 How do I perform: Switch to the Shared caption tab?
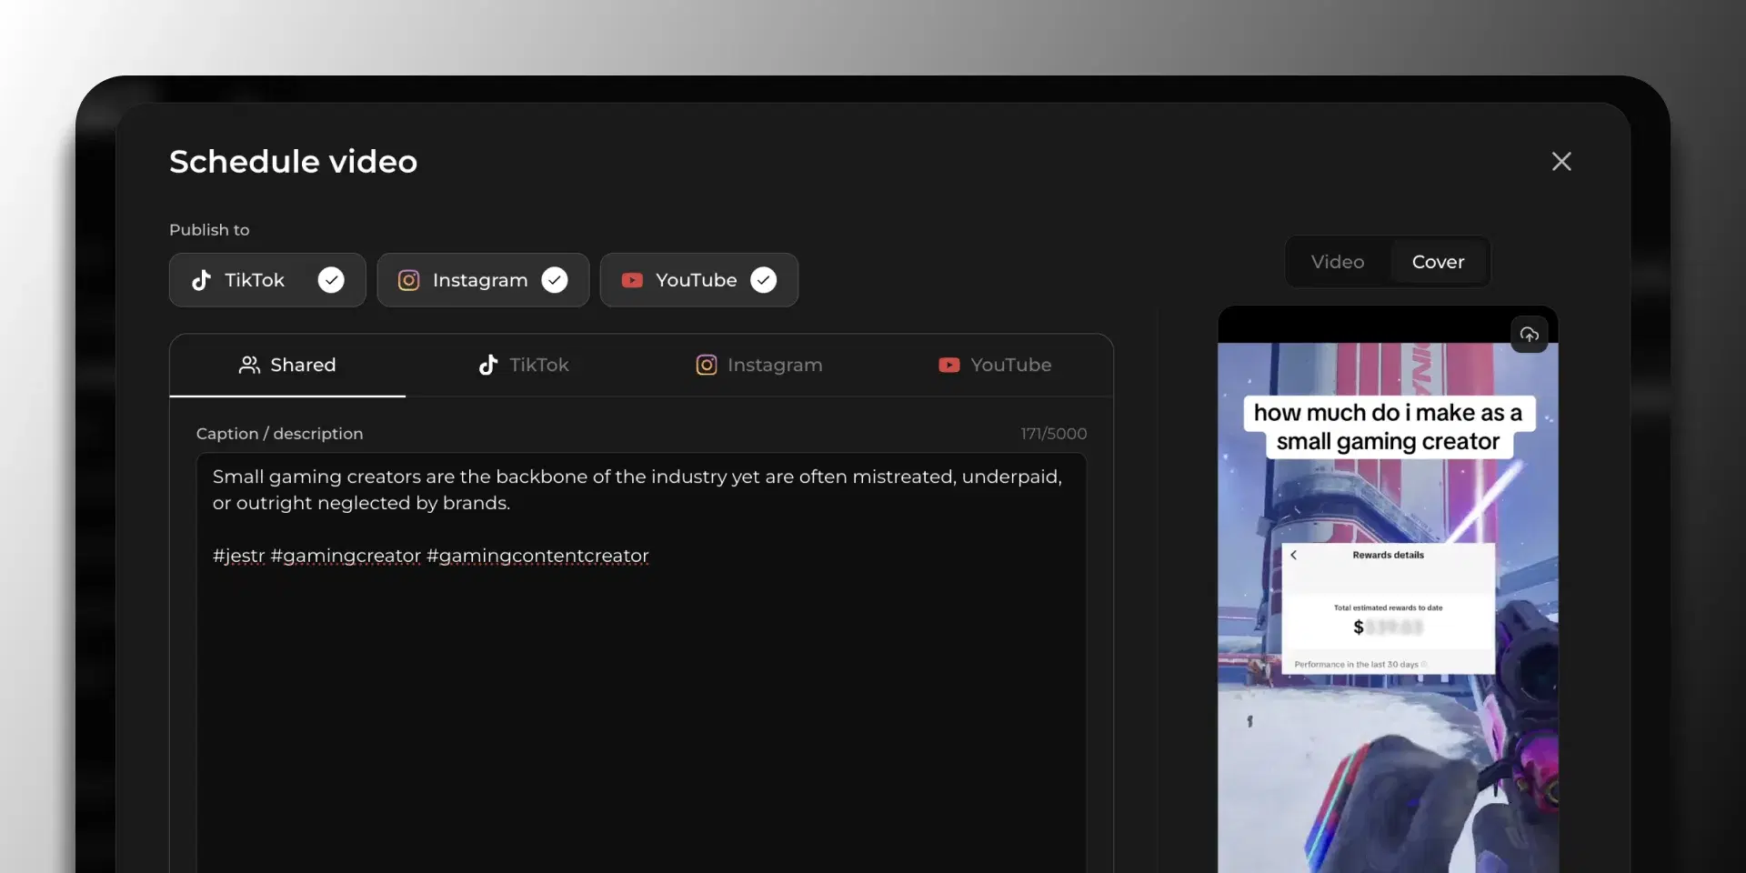pos(287,365)
